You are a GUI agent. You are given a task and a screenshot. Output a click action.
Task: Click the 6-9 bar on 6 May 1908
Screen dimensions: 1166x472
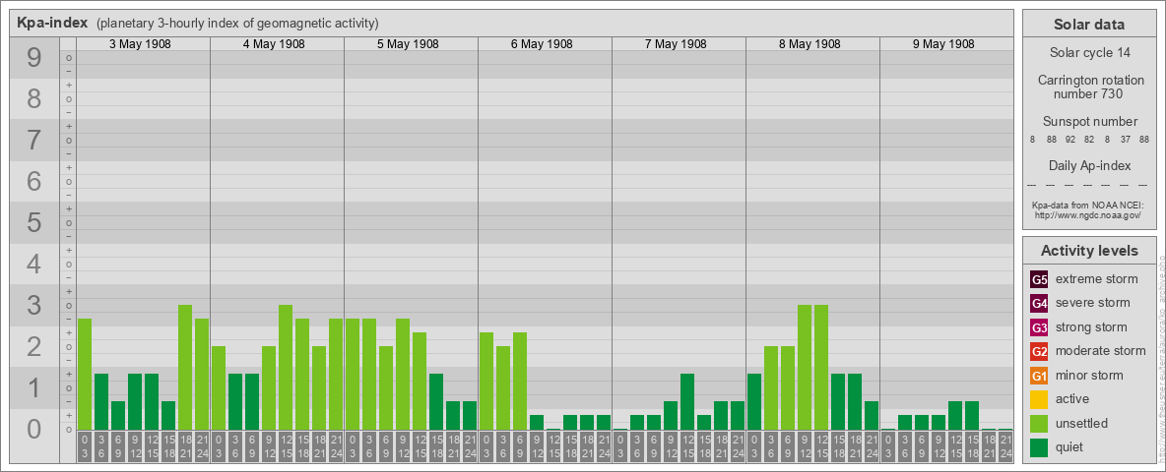tap(520, 381)
